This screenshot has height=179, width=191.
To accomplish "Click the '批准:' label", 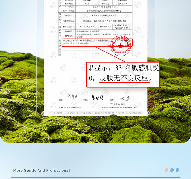I will tap(112, 100).
